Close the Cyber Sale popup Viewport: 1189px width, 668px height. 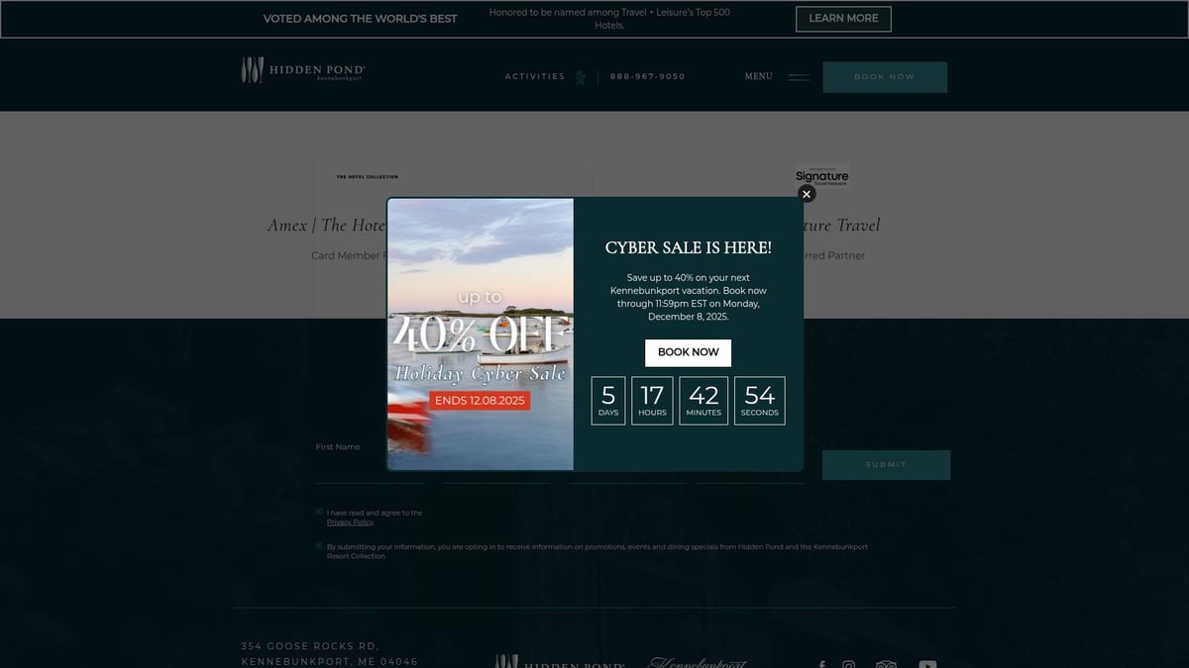point(807,194)
